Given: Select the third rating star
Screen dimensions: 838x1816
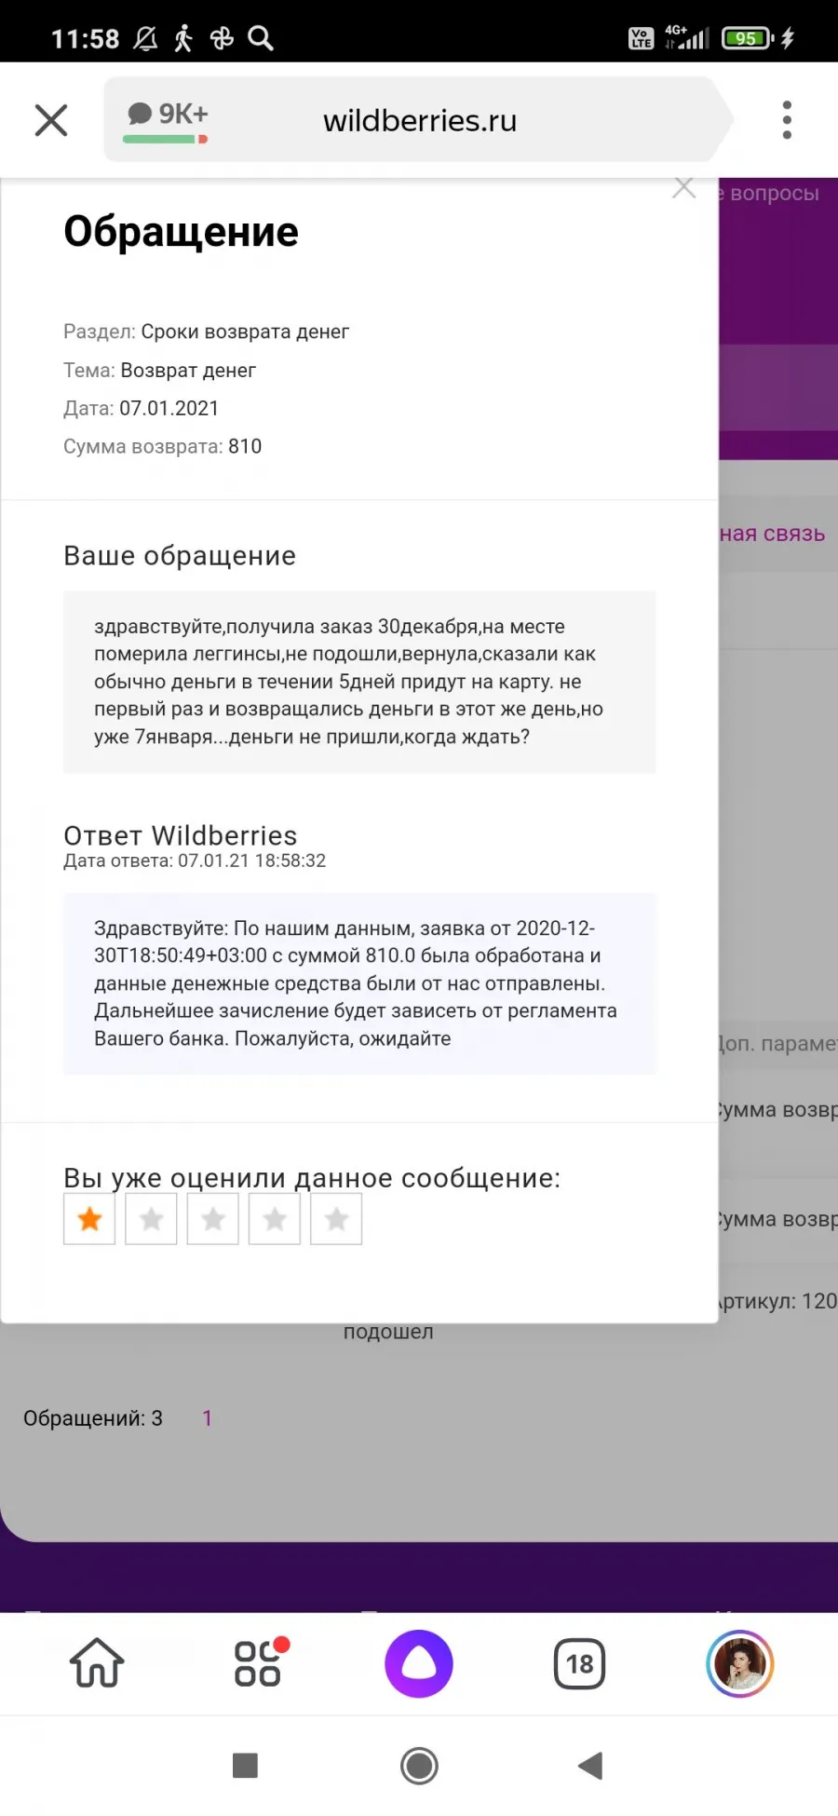Looking at the screenshot, I should coord(213,1219).
